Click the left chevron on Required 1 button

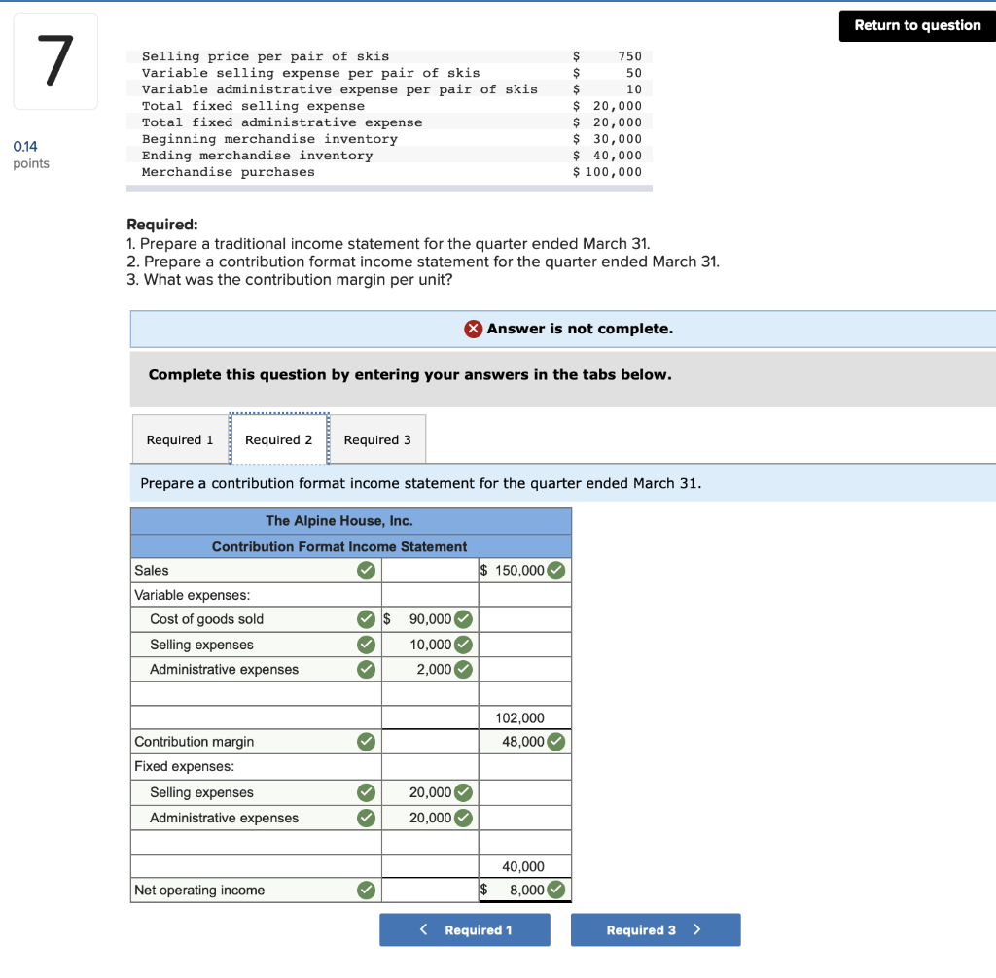click(x=424, y=929)
